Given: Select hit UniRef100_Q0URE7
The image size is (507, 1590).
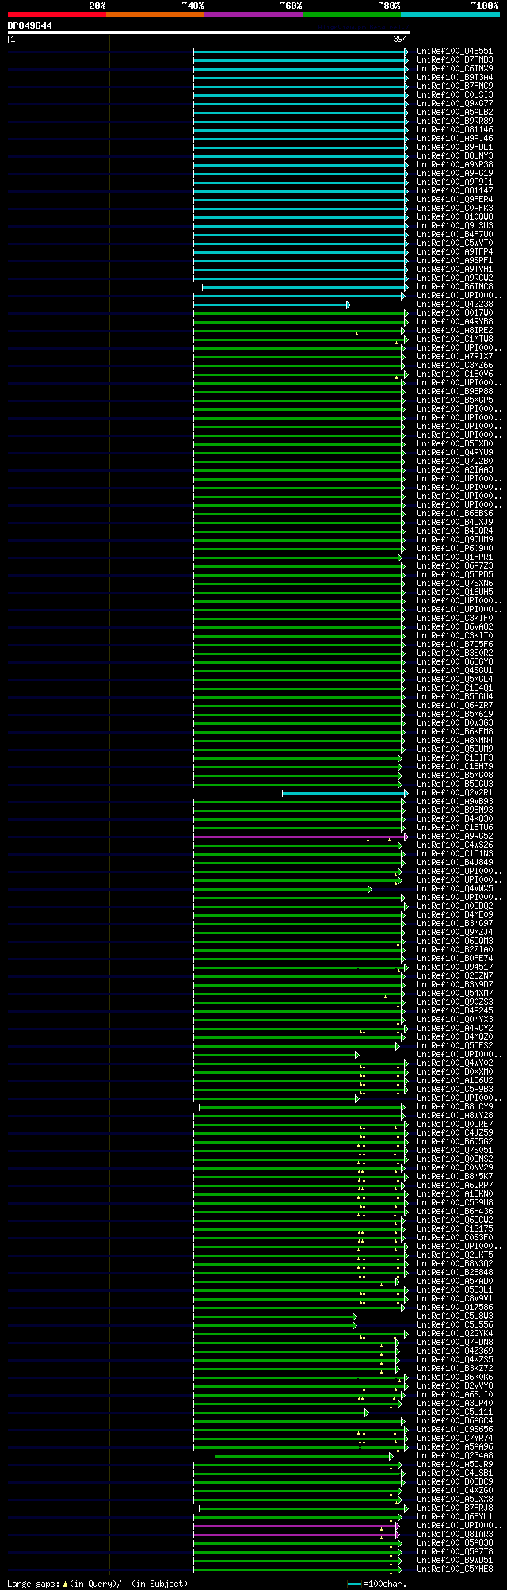Looking at the screenshot, I should click(455, 1124).
